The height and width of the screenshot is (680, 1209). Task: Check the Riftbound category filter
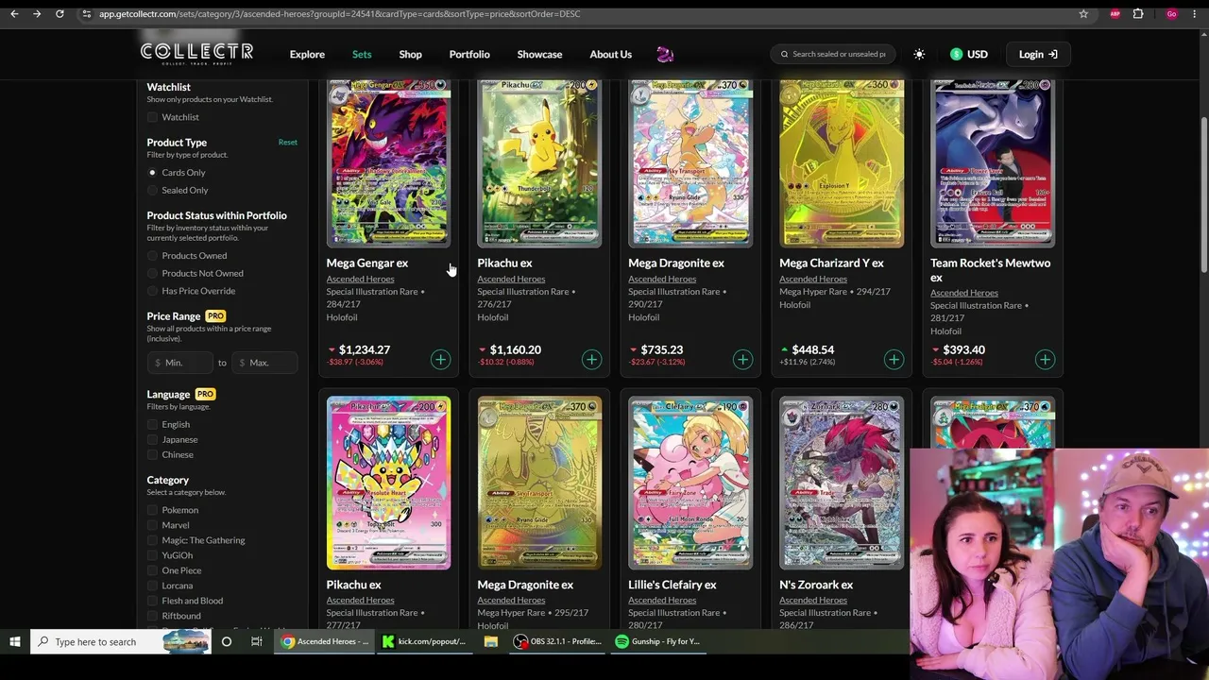point(152,616)
